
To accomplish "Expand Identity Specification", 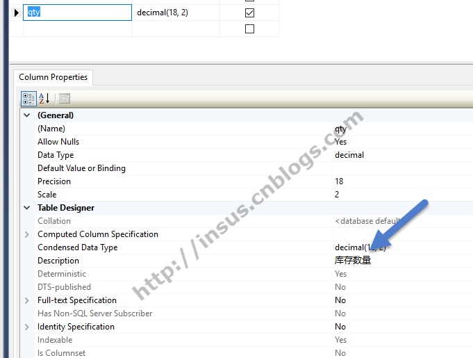I will click(x=27, y=327).
